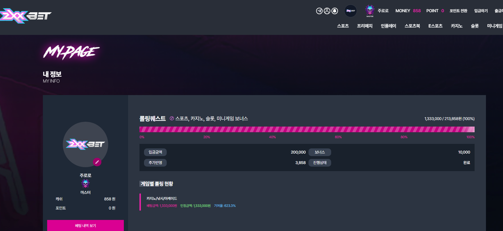Click 포인트 전환 in header
503x231 pixels.
pos(458,11)
